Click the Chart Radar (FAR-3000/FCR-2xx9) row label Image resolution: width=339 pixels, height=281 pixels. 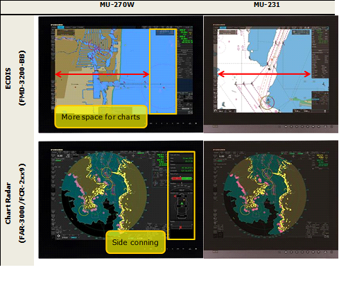point(15,203)
